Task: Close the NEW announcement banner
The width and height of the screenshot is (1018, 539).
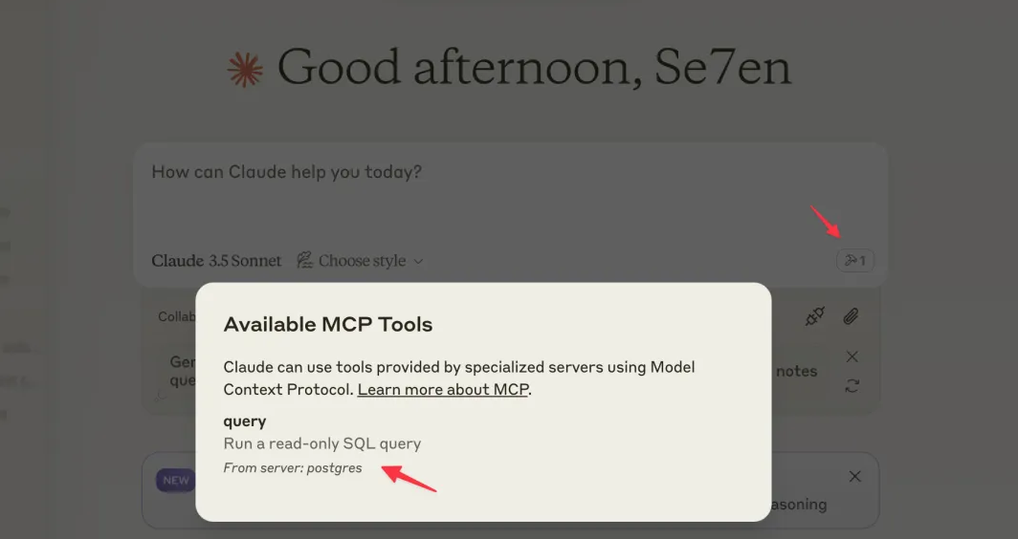Action: (x=855, y=476)
